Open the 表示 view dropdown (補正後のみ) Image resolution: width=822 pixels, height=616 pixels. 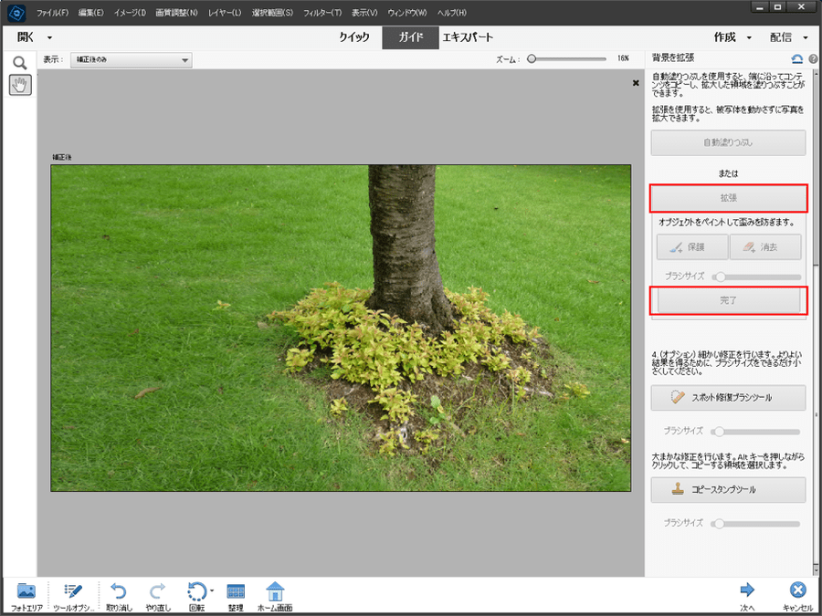[131, 60]
